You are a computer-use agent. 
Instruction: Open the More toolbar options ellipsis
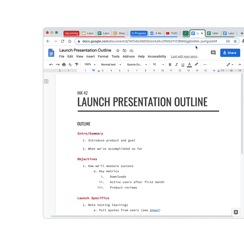click(x=205, y=65)
